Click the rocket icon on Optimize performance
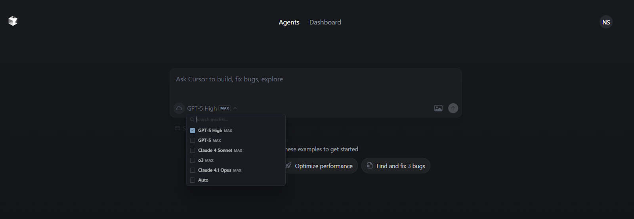 [288, 166]
